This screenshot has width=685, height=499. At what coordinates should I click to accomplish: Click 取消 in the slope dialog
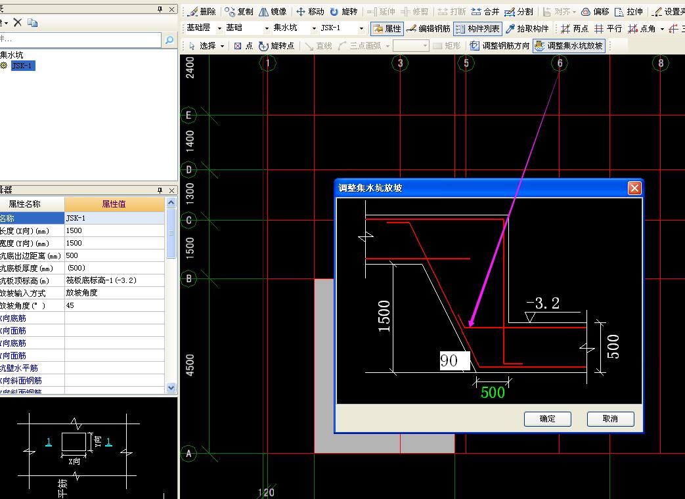[x=610, y=419]
